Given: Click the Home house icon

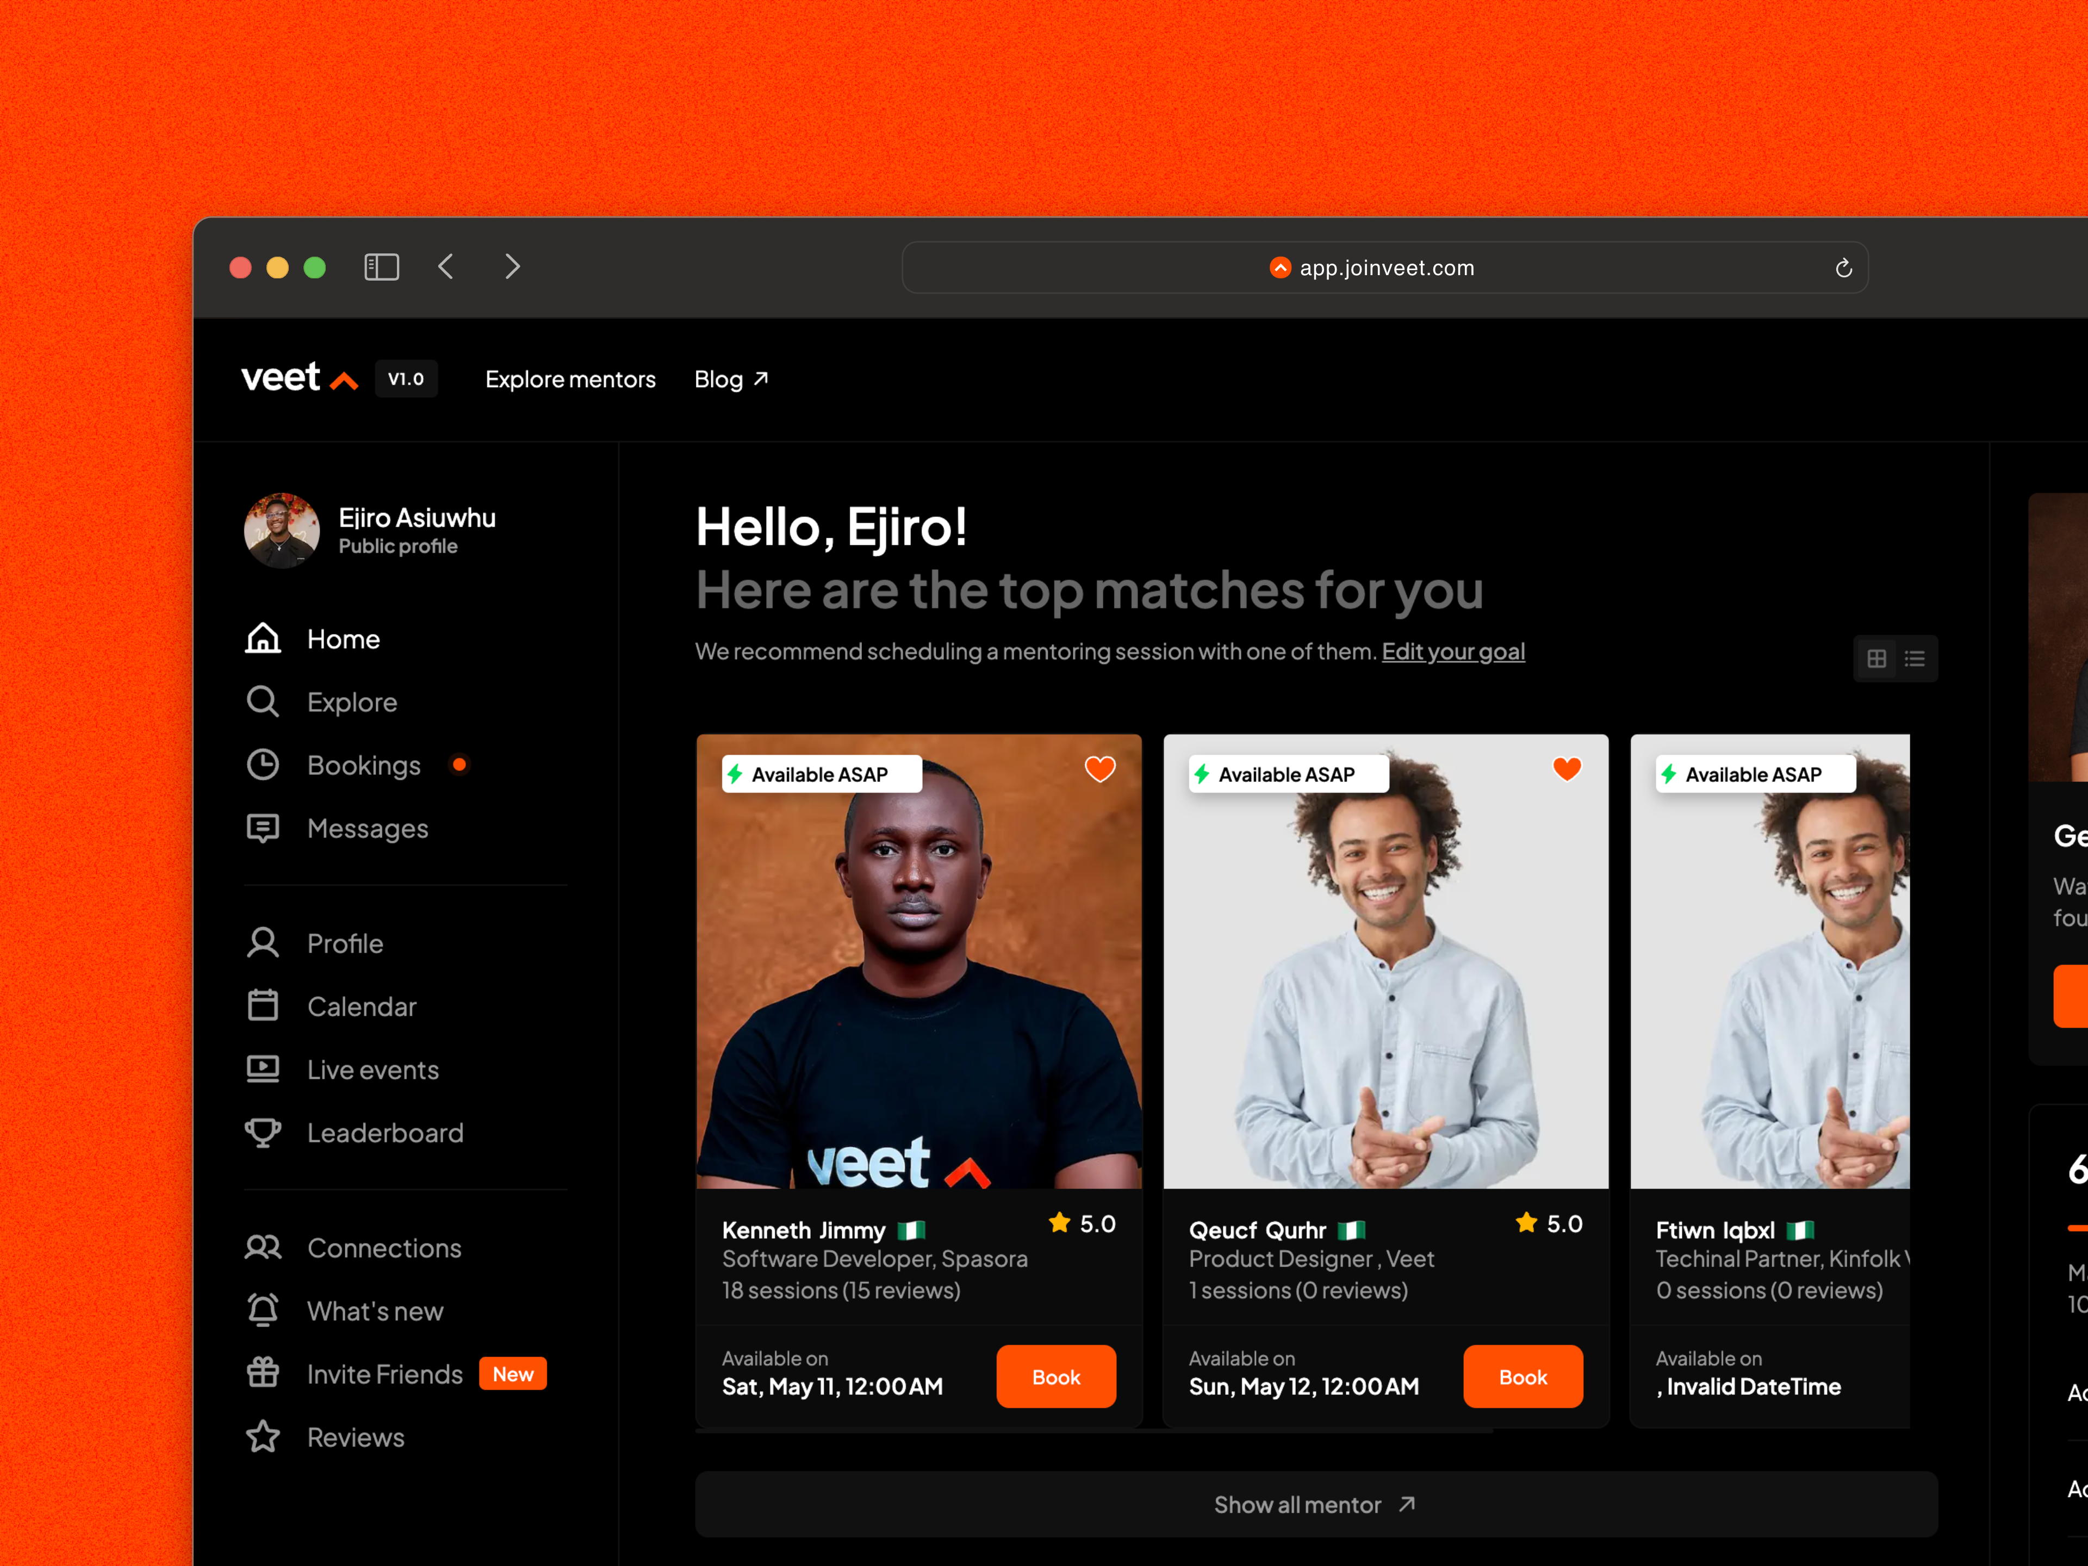Looking at the screenshot, I should (263, 639).
